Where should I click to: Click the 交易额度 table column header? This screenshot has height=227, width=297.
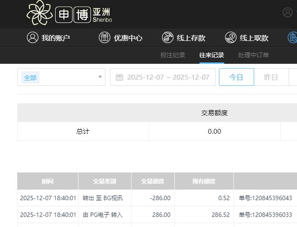coord(153,181)
